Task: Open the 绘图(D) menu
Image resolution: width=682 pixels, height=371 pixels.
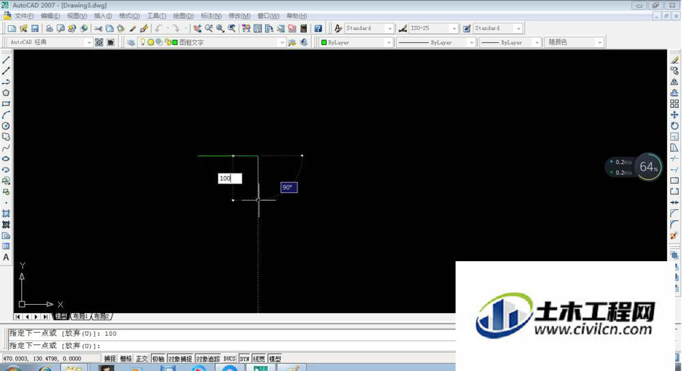Action: pyautogui.click(x=183, y=16)
